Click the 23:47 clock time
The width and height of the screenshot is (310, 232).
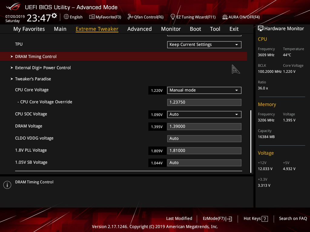point(39,18)
